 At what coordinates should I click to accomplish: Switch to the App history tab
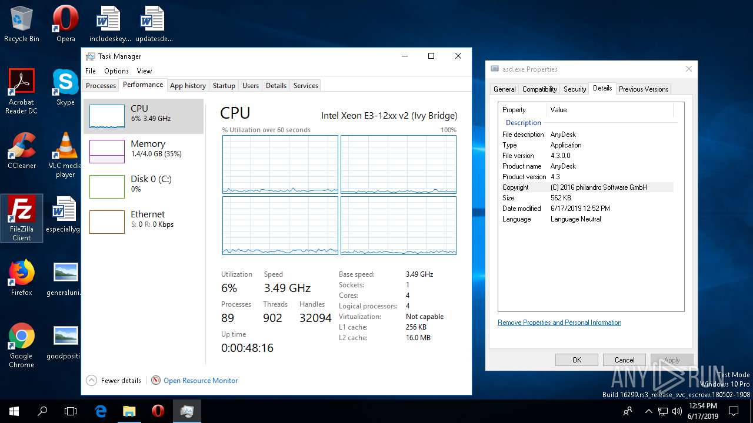pyautogui.click(x=188, y=86)
